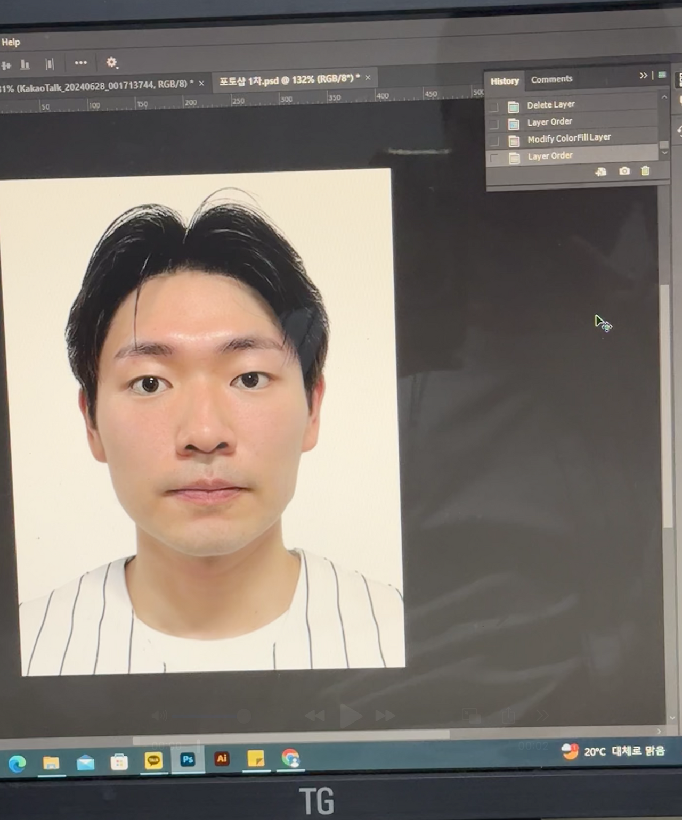
Task: Click the ellipsis icon in the options bar
Action: pos(80,63)
